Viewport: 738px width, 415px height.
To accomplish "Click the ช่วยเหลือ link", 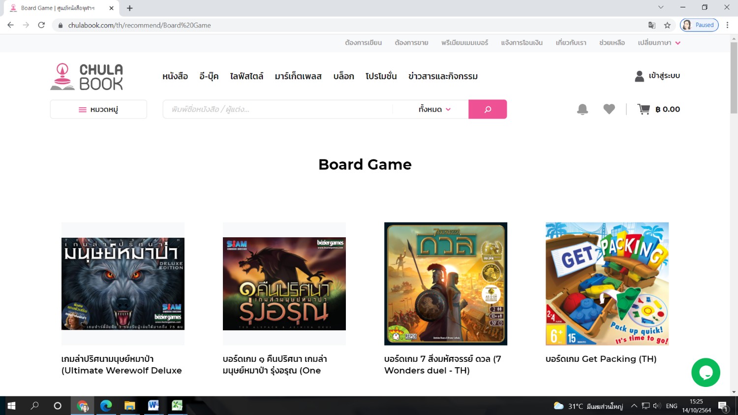I will click(612, 43).
